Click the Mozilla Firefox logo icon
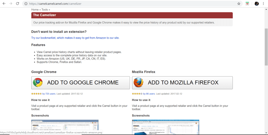268x135 pixels. pyautogui.click(x=138, y=83)
